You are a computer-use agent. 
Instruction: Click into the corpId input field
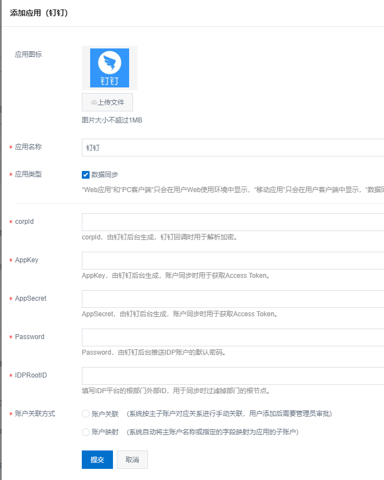[x=233, y=222]
